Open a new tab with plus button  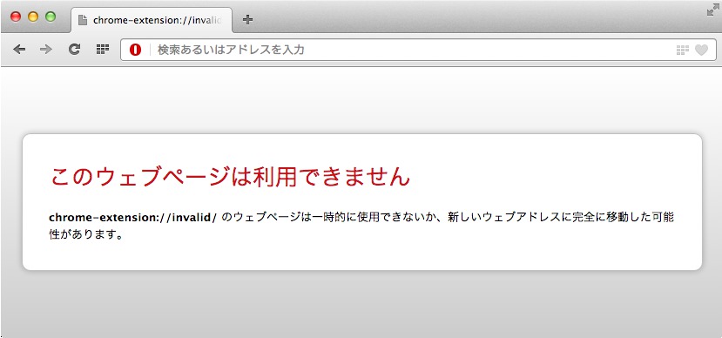247,19
